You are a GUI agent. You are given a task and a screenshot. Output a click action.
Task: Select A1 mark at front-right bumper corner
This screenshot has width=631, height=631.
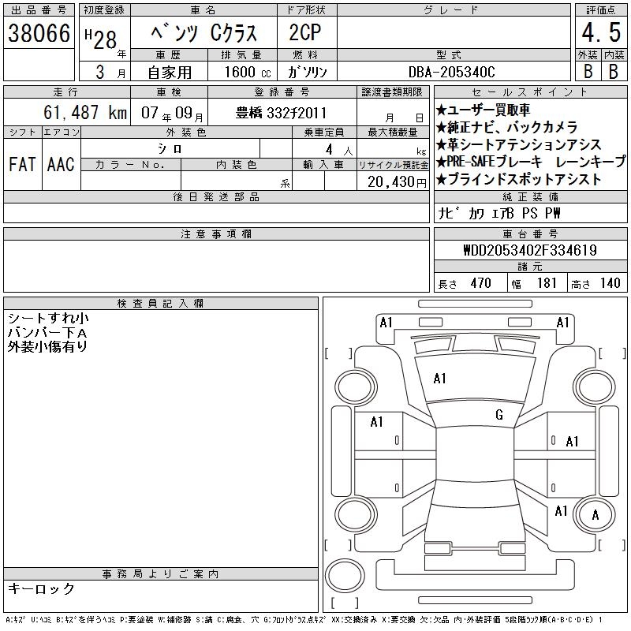coord(562,323)
